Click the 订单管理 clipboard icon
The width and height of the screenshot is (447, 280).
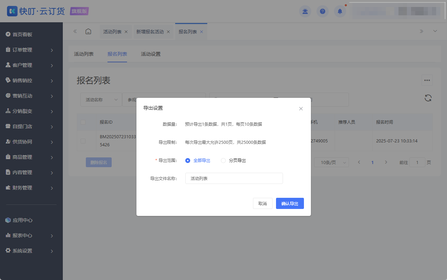(8, 49)
